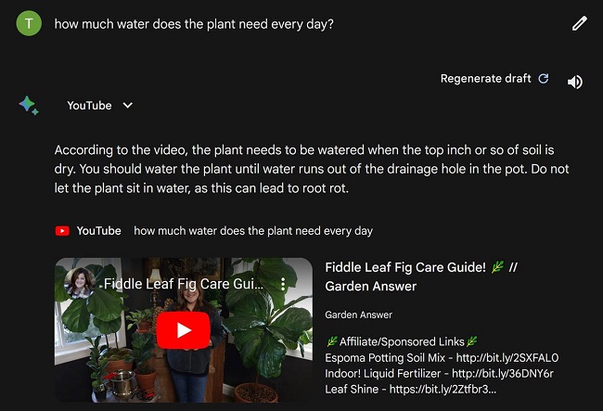Click the green T user avatar
This screenshot has height=411, width=603.
coord(29,23)
